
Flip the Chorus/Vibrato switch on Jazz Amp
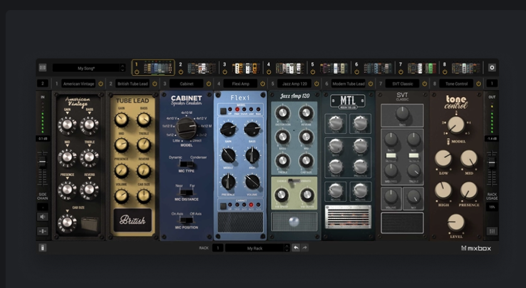click(294, 181)
